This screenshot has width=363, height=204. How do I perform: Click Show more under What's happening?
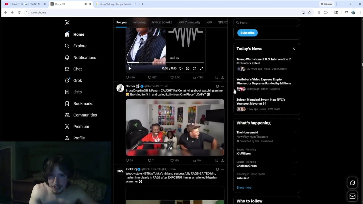[x=244, y=188]
